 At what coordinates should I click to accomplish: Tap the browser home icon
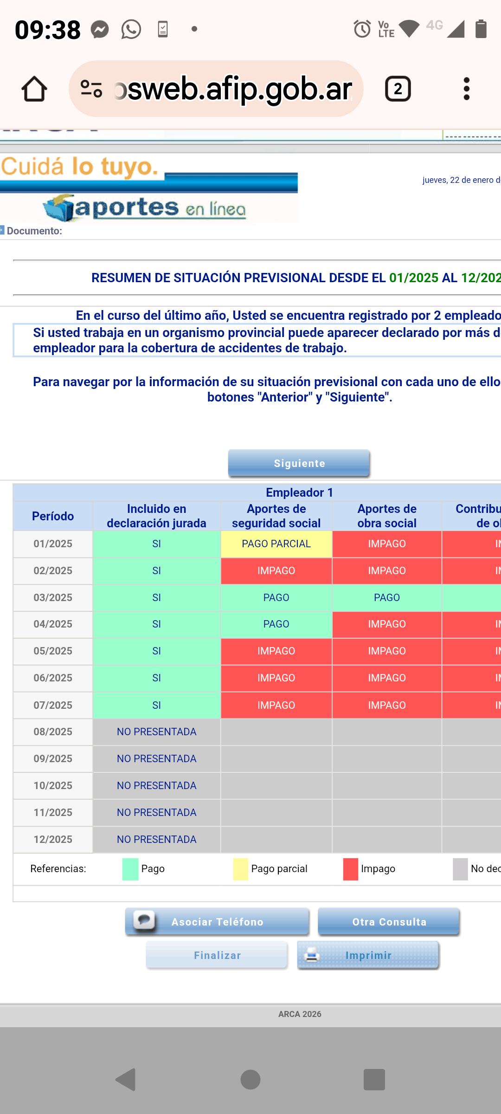(x=34, y=89)
